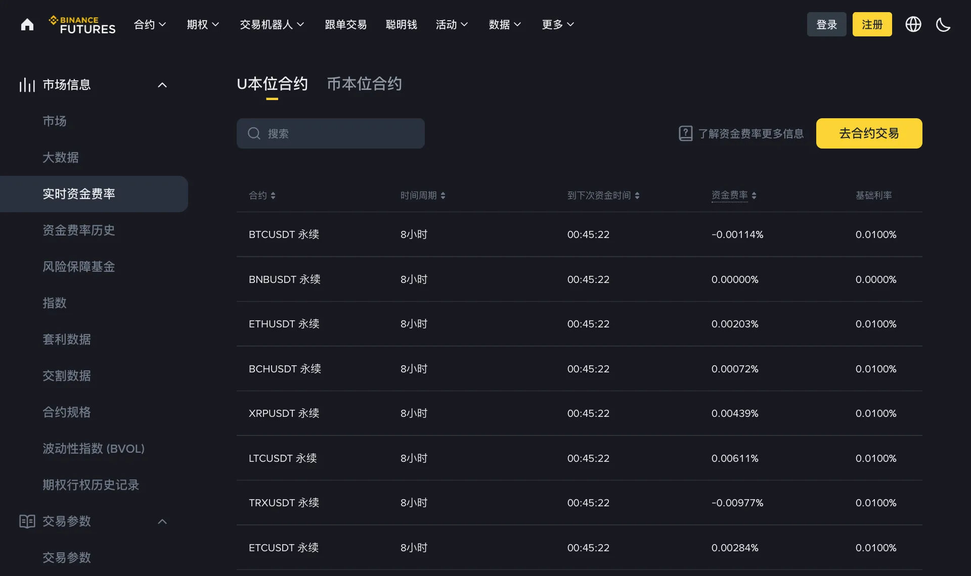Select 实时资金费率 in the sidebar
The width and height of the screenshot is (971, 576).
pyautogui.click(x=94, y=194)
